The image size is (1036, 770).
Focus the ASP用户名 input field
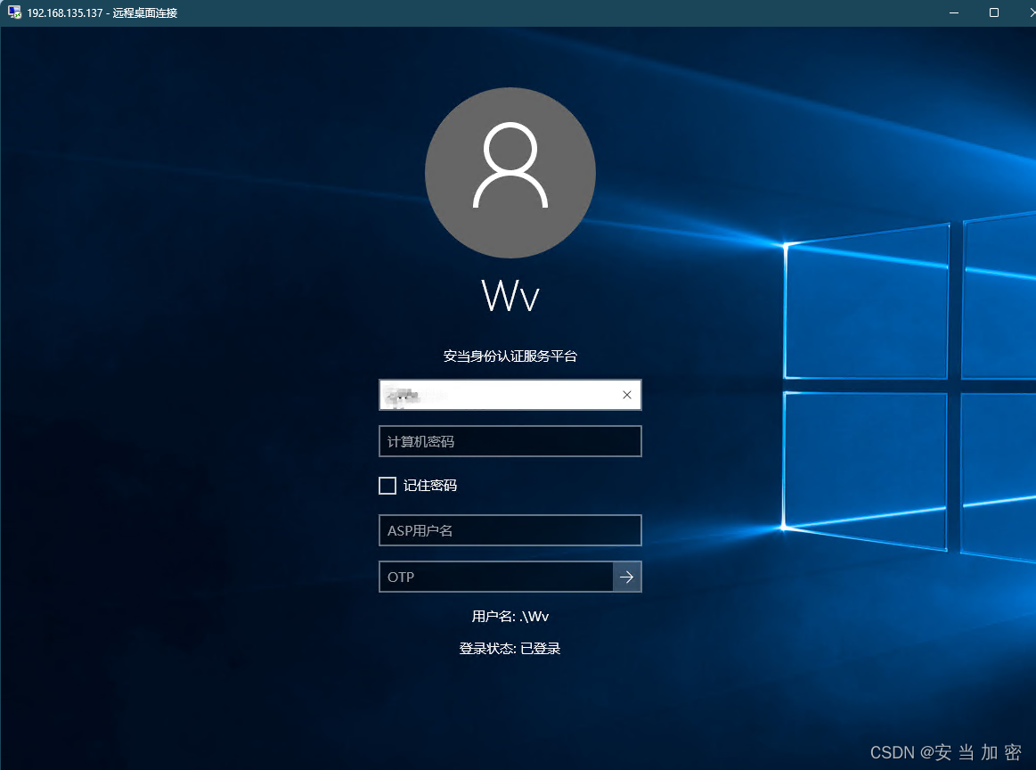(x=510, y=530)
